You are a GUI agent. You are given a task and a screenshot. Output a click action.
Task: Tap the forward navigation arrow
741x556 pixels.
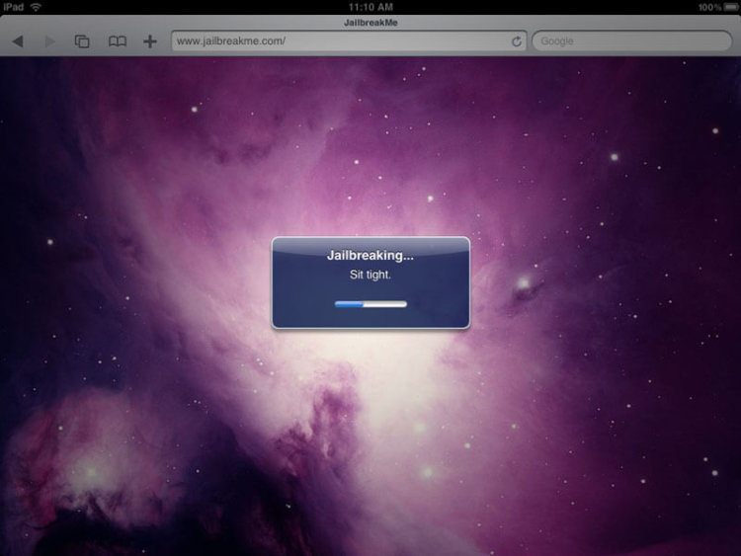tap(49, 41)
